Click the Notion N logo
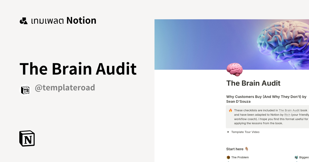Image resolution: width=309 pixels, height=162 pixels. [27, 138]
